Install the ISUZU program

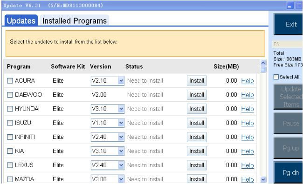(197, 123)
